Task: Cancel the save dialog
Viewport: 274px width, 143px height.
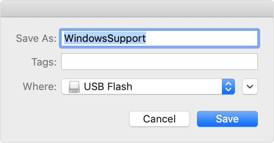Action: coord(160,119)
